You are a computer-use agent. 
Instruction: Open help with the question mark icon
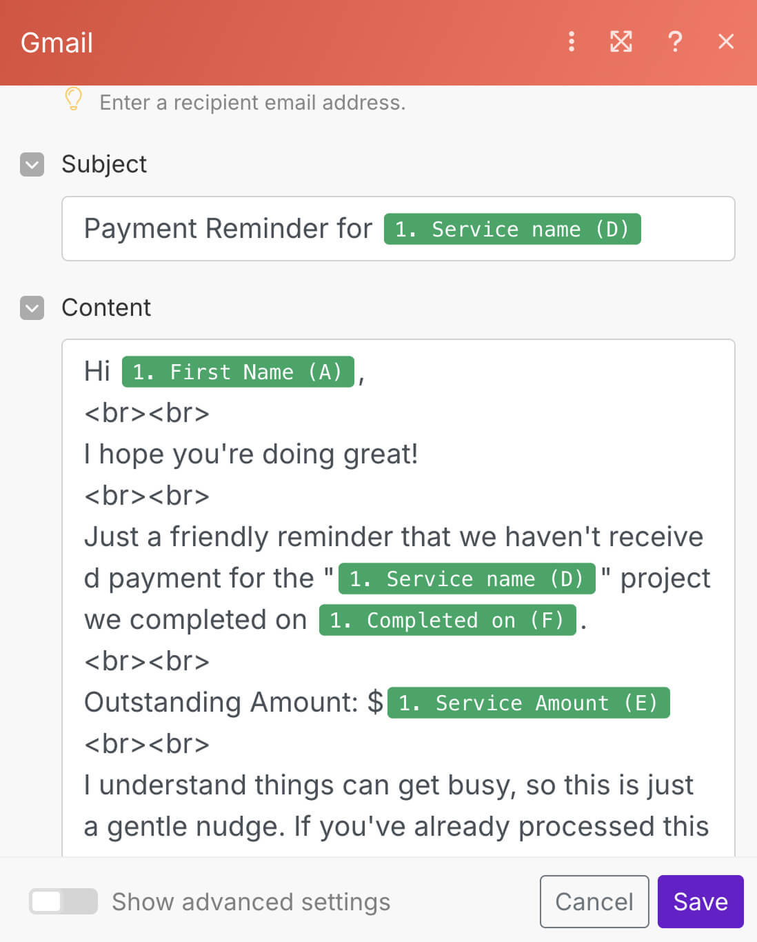(x=675, y=42)
